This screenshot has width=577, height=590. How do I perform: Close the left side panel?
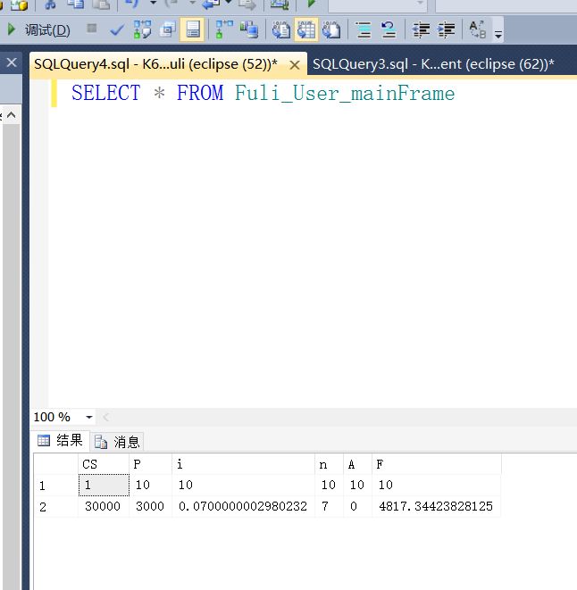12,62
